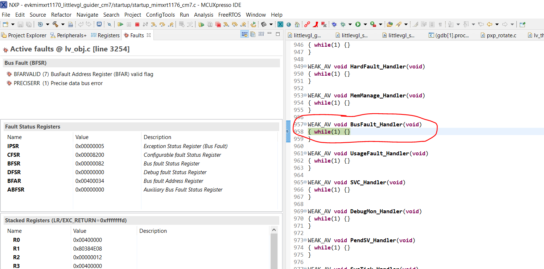The height and width of the screenshot is (269, 544).
Task: Select the CFSR value 0x00008200
Action: pos(90,155)
